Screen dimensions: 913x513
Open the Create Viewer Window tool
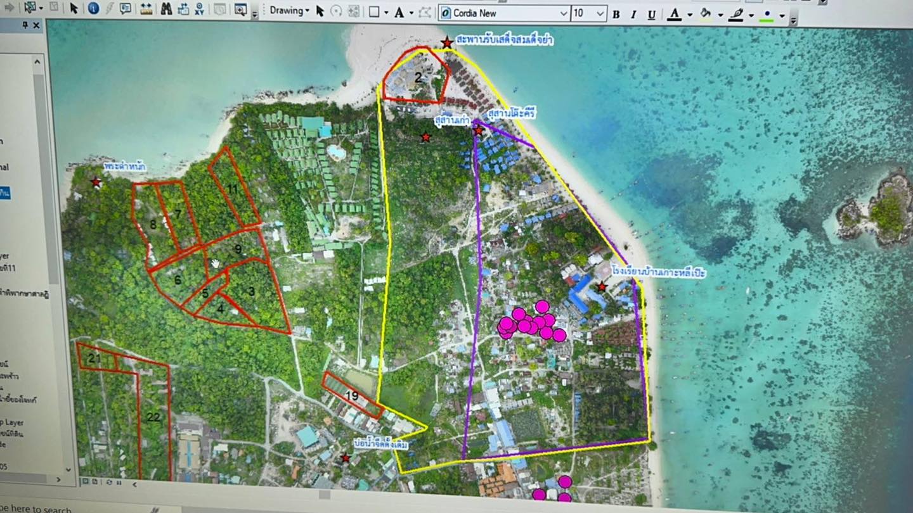240,9
